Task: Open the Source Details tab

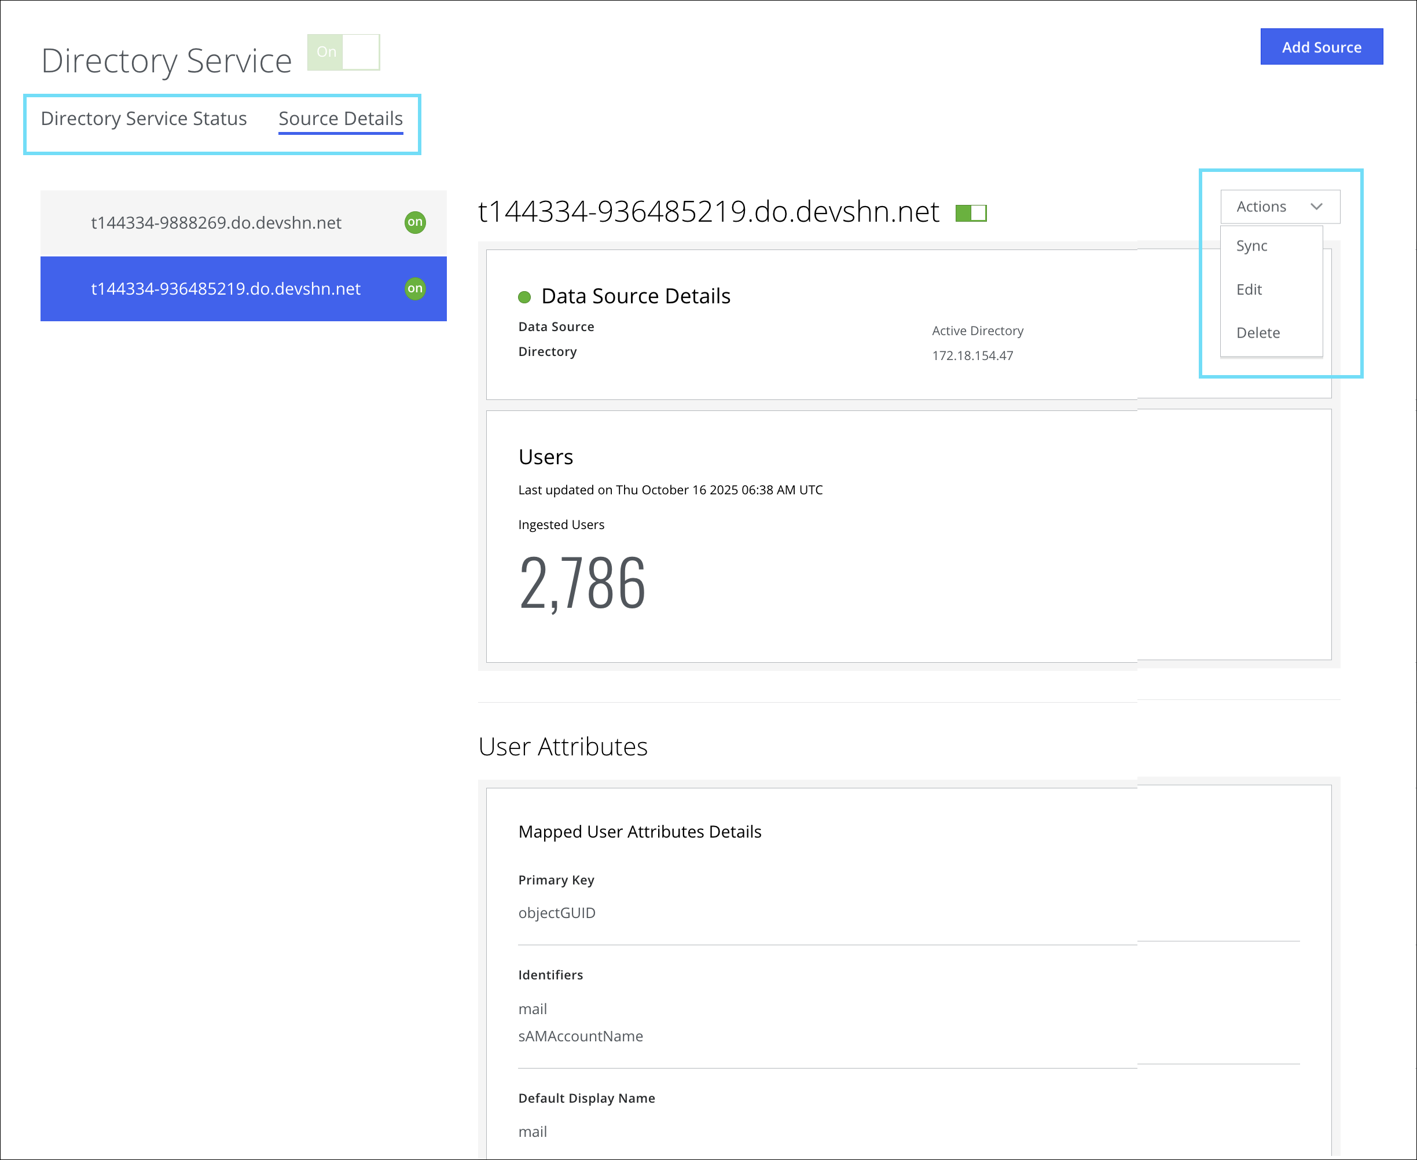Action: [x=340, y=118]
